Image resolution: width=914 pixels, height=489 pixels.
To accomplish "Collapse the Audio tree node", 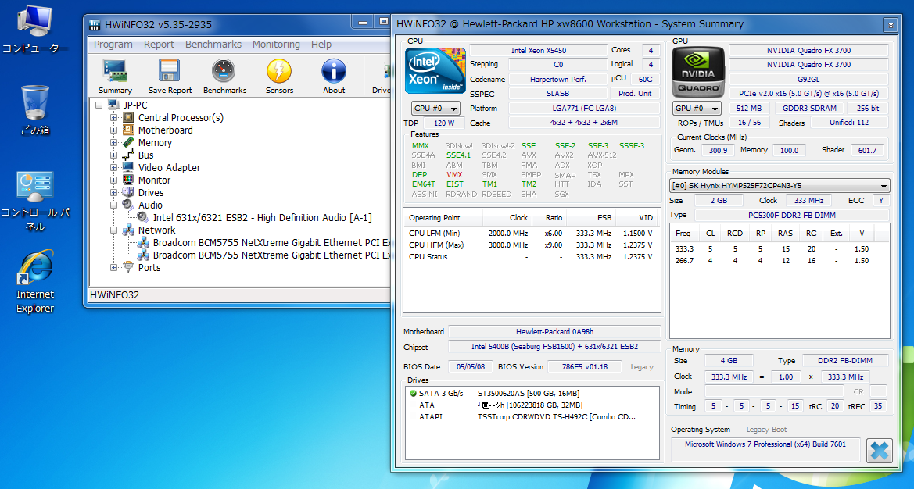I will click(113, 205).
